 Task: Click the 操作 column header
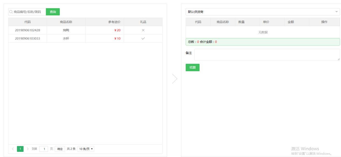(x=325, y=22)
